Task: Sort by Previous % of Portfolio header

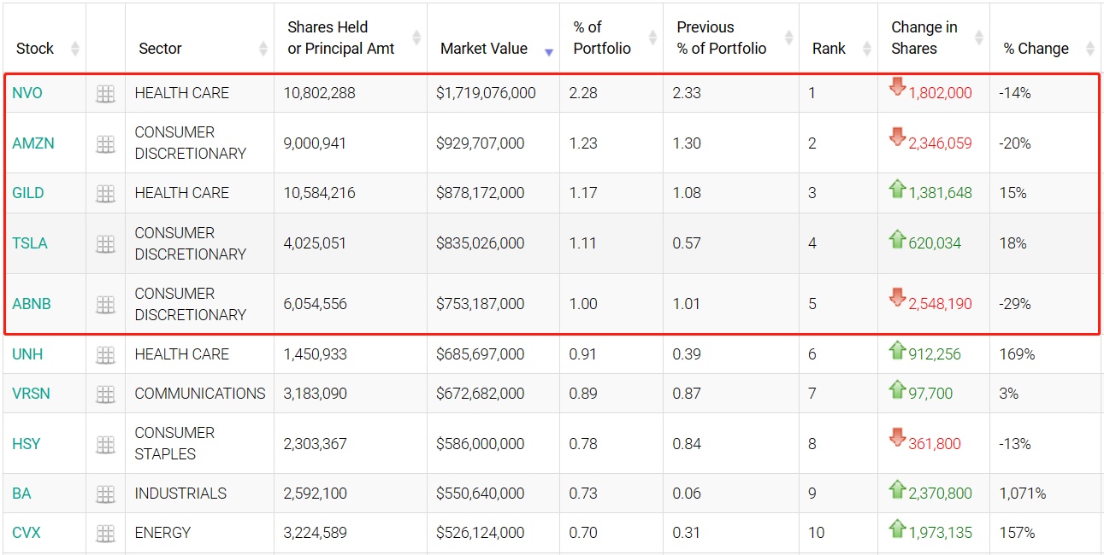Action: (x=721, y=38)
